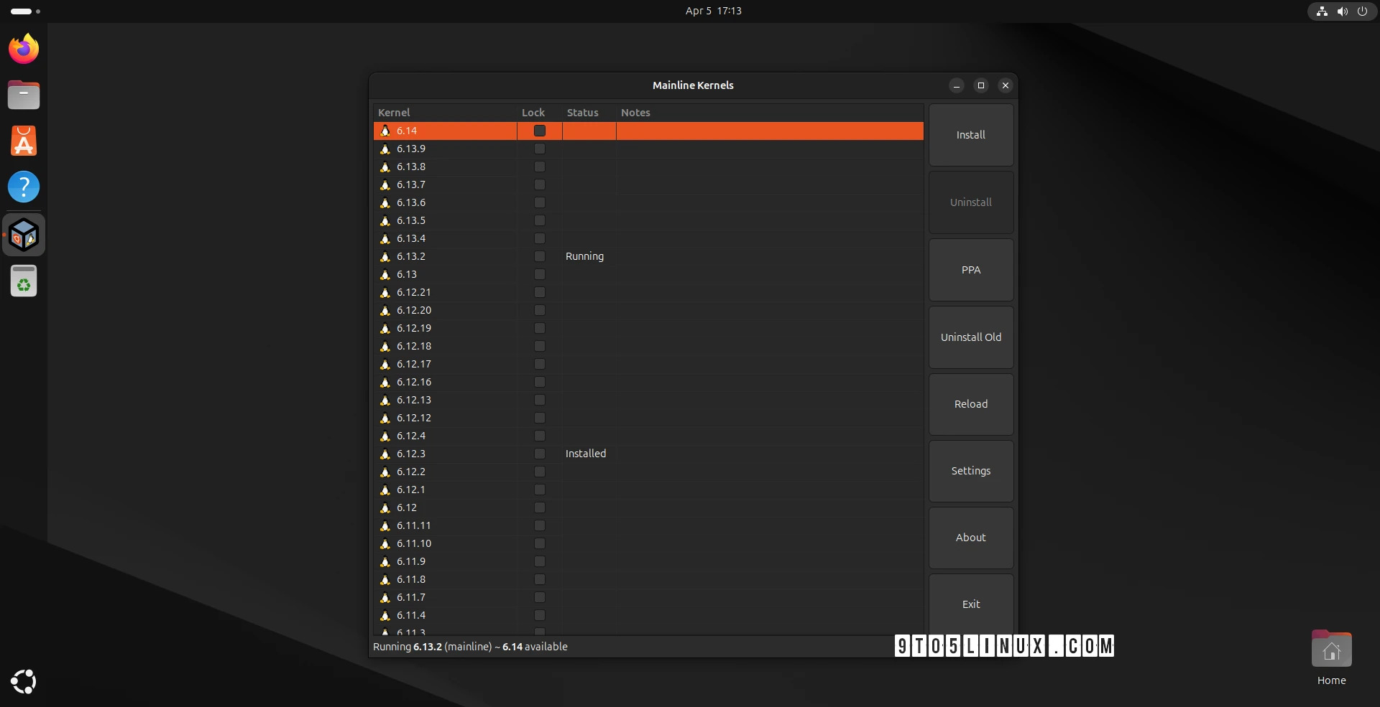Click the Tux icon for kernel 6.12

(x=385, y=507)
